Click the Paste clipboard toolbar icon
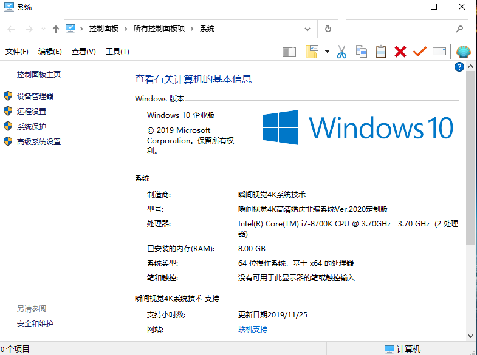 pos(381,52)
